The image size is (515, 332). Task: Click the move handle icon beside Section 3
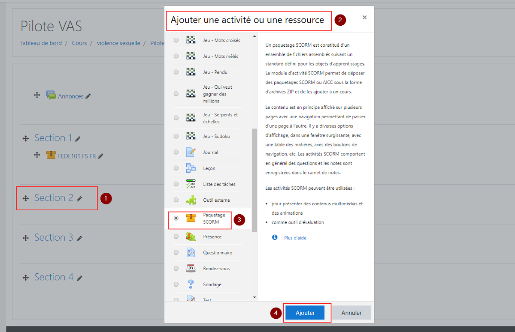tap(26, 238)
